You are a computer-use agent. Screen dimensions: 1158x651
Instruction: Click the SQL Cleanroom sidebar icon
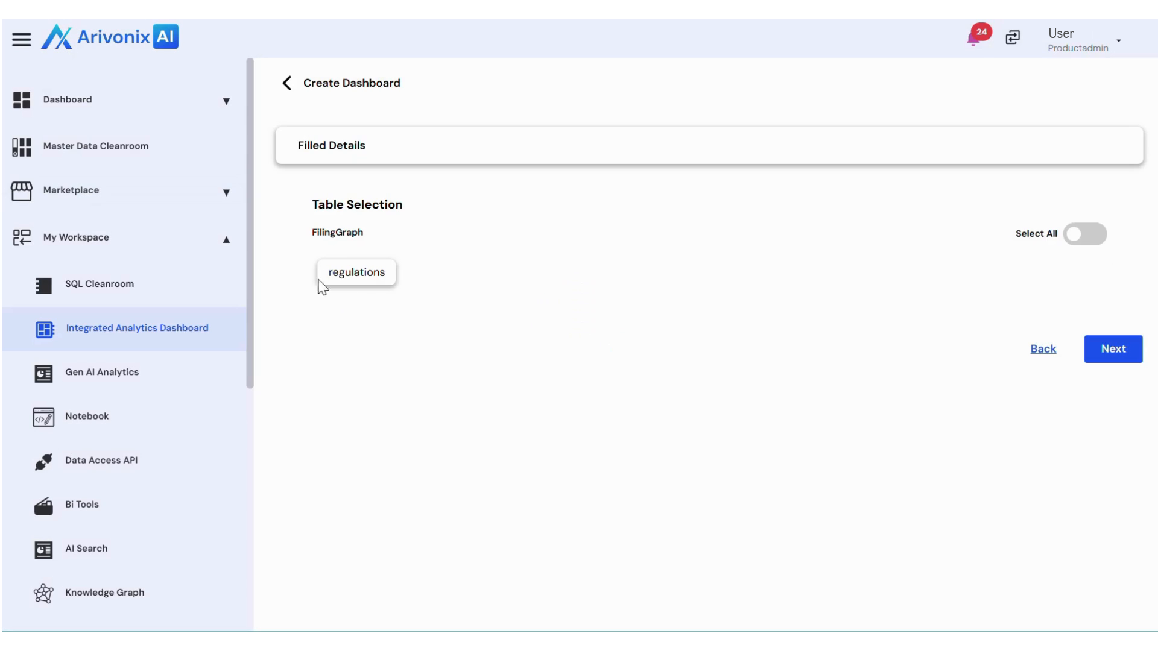(x=43, y=285)
